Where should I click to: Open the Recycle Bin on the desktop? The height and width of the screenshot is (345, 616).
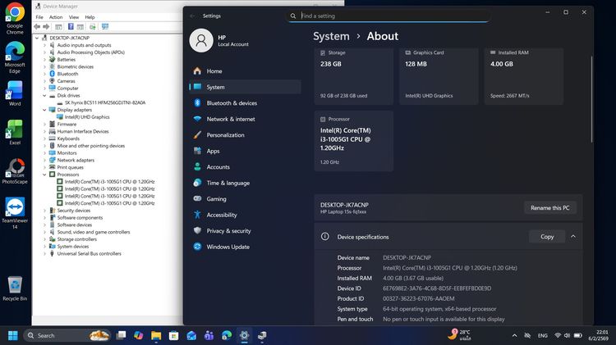[x=15, y=285]
